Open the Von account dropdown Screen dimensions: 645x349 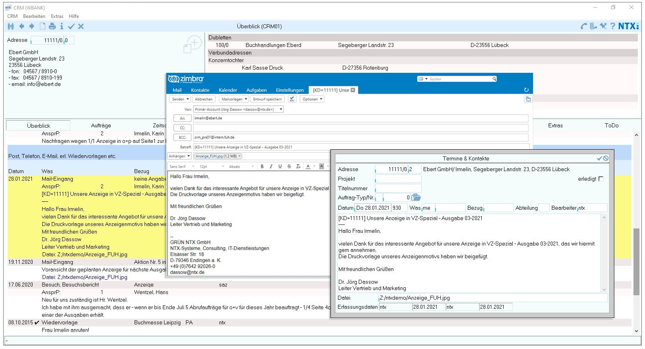281,109
